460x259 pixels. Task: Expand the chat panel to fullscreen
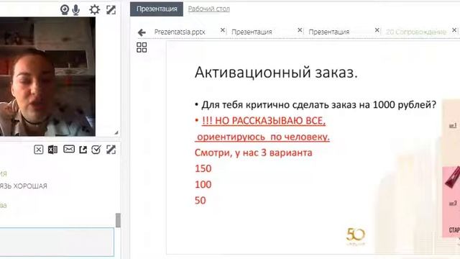click(x=111, y=150)
